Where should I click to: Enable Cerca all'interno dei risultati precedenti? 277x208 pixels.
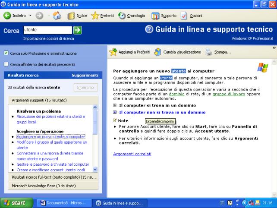(x=6, y=64)
